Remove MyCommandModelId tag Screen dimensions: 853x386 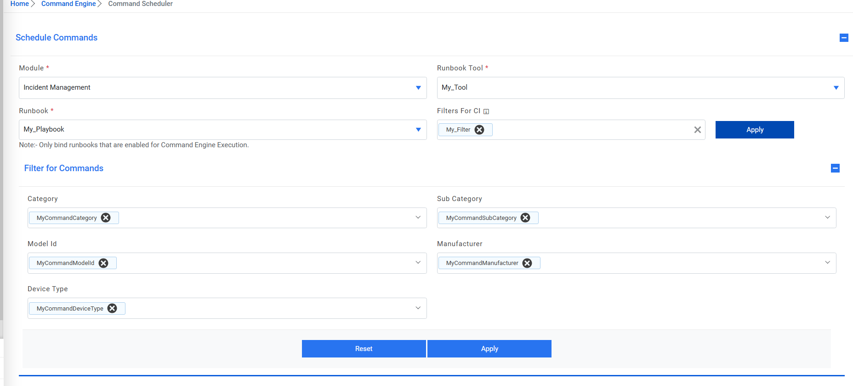[103, 263]
